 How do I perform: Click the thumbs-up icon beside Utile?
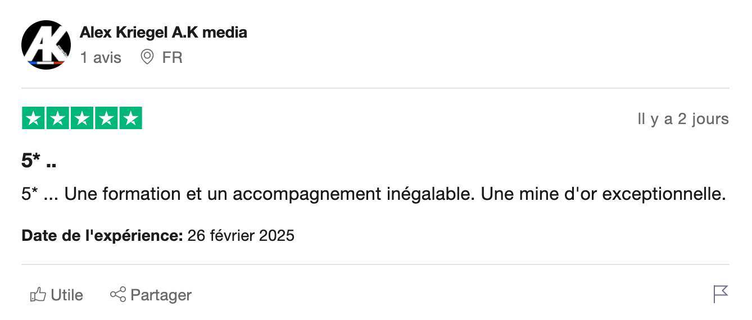point(38,295)
